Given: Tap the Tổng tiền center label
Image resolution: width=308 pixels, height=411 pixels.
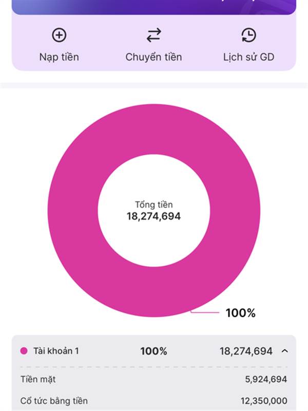Looking at the screenshot, I should coord(153,204).
